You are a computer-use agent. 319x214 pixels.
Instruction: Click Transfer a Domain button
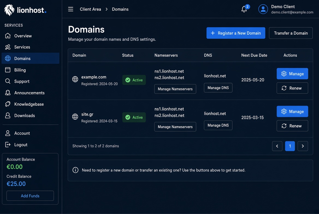coord(291,33)
